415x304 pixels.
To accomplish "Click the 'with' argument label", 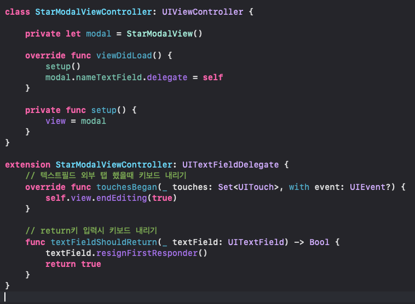I will pyautogui.click(x=299, y=187).
